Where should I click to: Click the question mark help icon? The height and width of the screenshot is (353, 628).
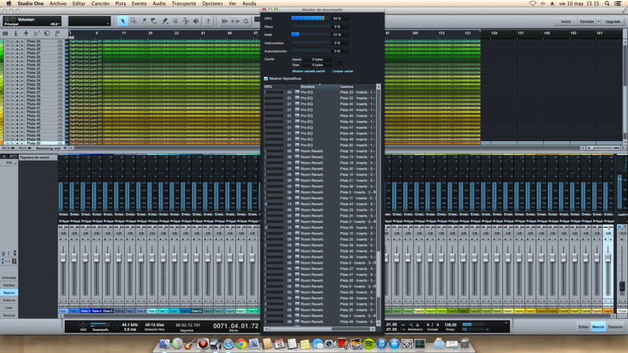(208, 21)
